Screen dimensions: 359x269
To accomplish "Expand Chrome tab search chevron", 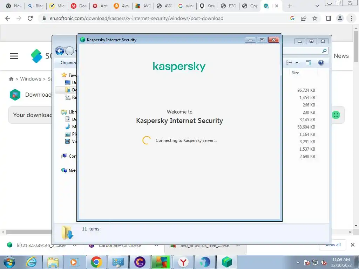I will pos(317,6).
